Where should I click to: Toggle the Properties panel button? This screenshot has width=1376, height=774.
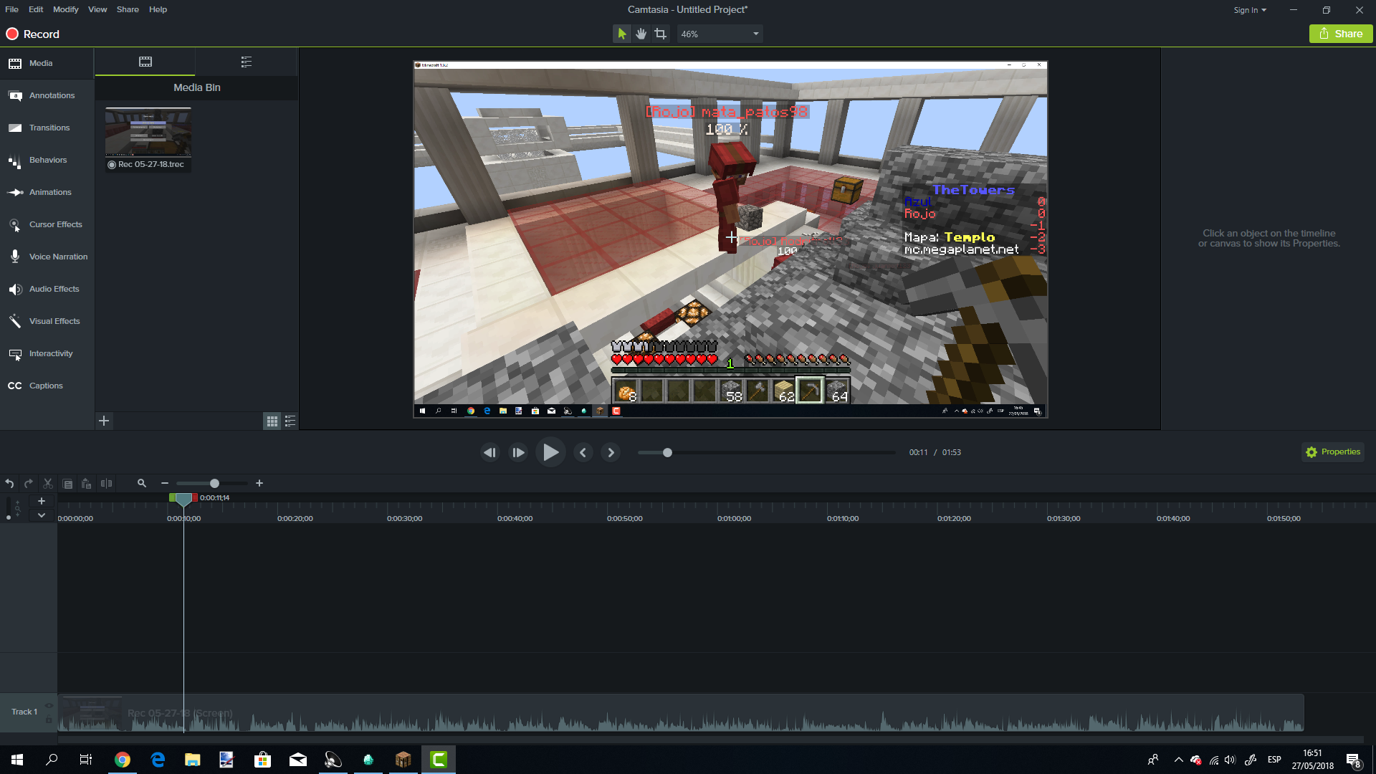click(x=1333, y=452)
